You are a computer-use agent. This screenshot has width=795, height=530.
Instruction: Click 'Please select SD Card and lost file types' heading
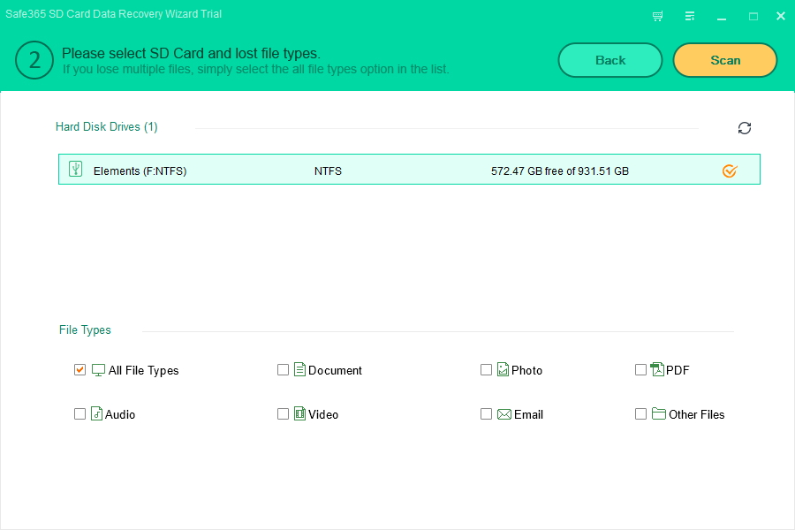coord(191,53)
